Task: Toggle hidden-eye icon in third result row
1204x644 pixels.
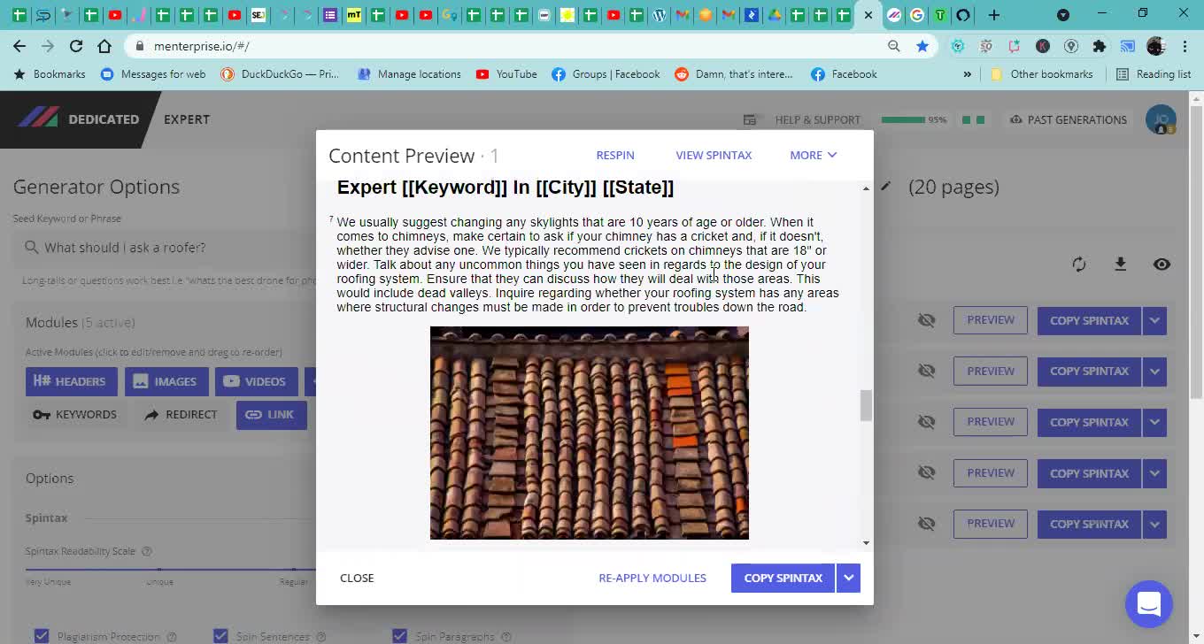Action: pos(927,422)
